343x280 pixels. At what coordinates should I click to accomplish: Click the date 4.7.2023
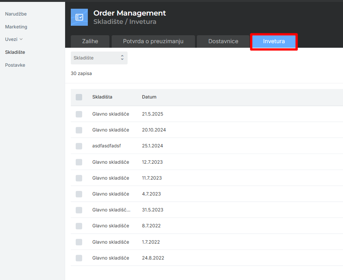click(151, 194)
